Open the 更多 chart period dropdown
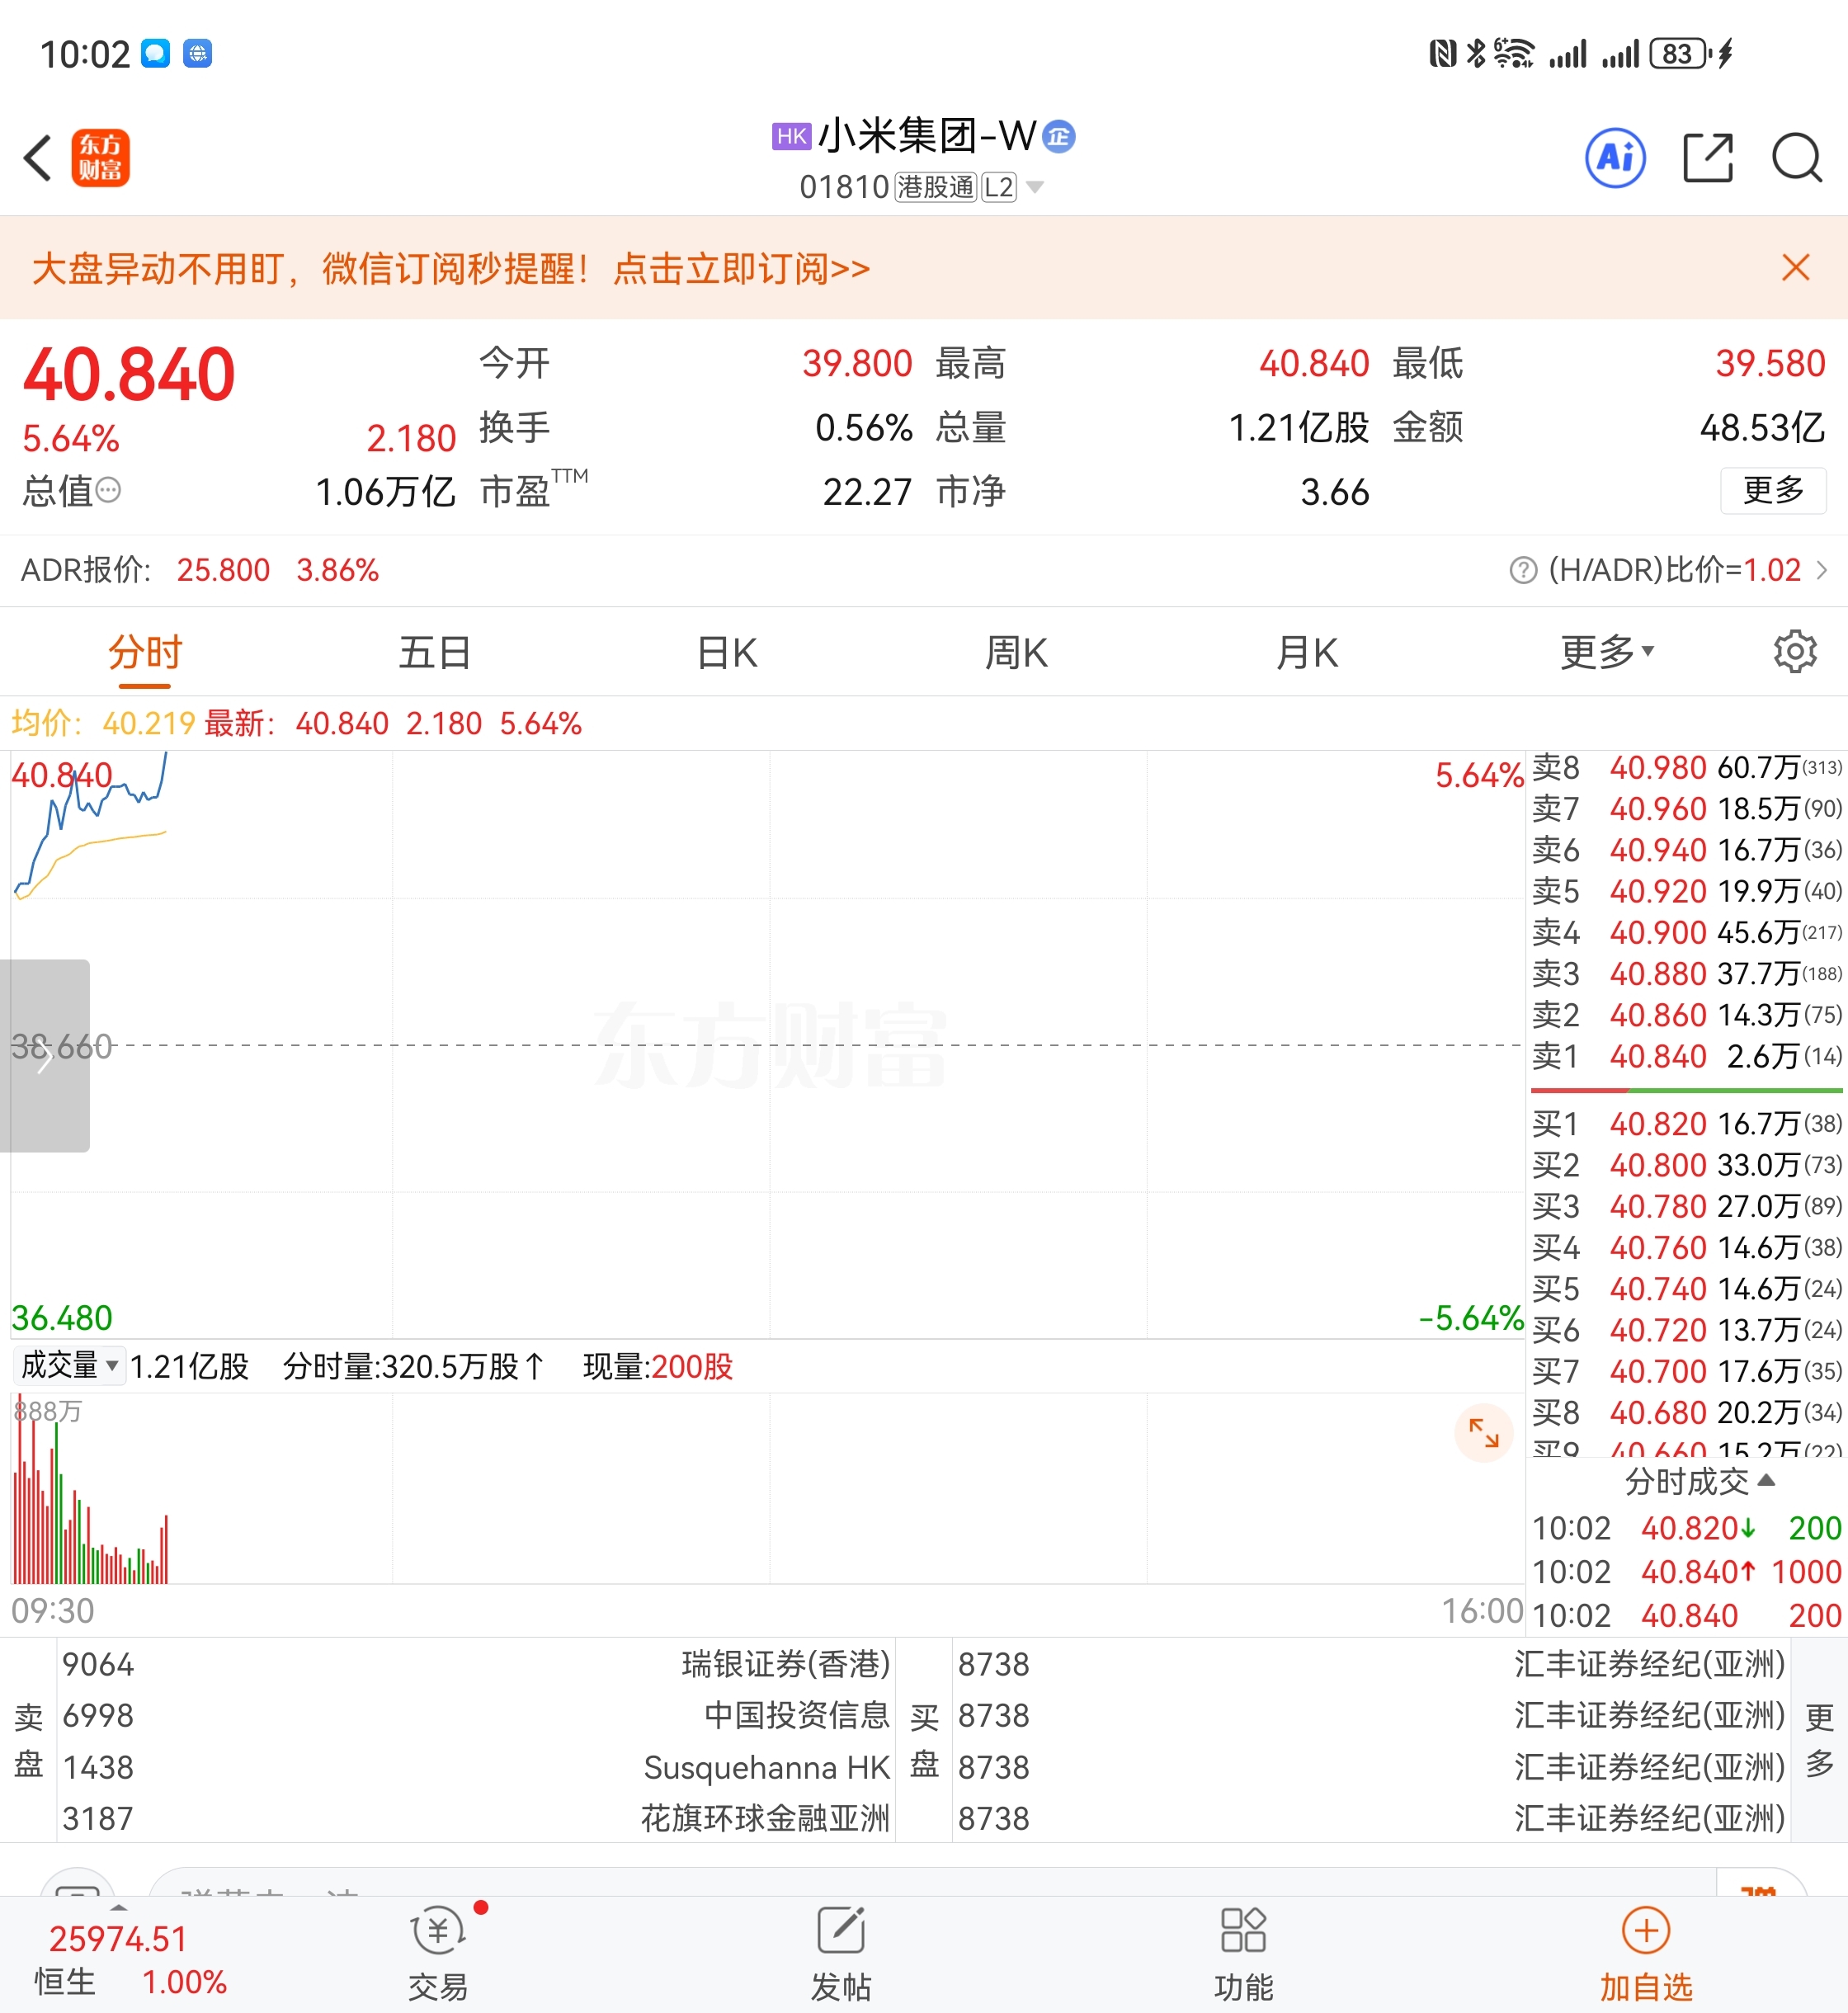 pos(1606,652)
